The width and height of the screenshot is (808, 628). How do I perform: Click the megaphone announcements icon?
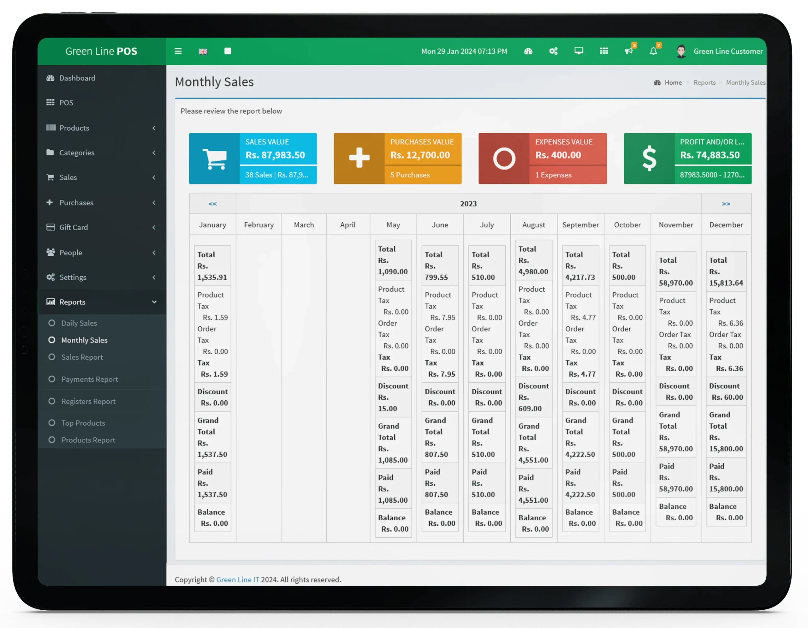tap(630, 51)
